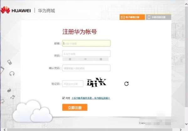
Task: Click the horizontal scrollbar left arrow
Action: pos(5,130)
